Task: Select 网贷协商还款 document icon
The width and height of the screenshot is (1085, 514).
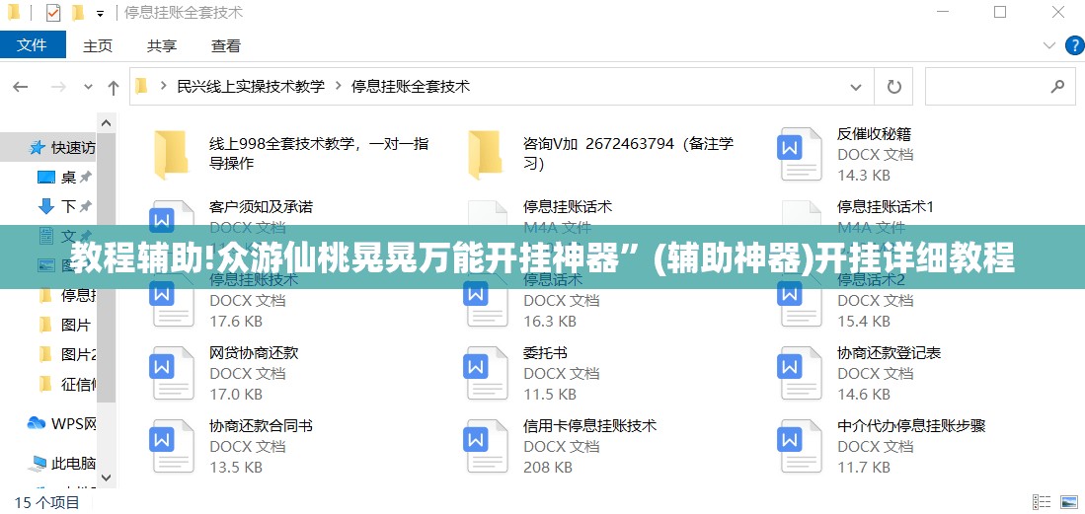Action: tap(173, 374)
